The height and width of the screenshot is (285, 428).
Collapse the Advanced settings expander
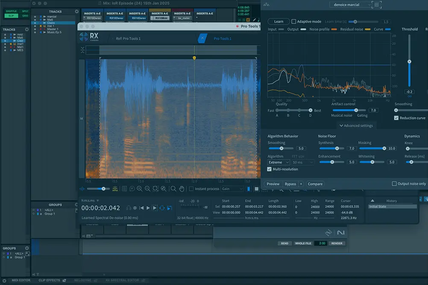pyautogui.click(x=356, y=125)
